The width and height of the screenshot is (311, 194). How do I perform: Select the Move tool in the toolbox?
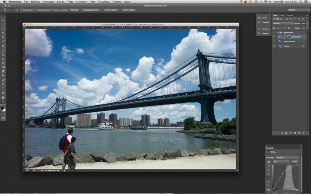pyautogui.click(x=3, y=20)
